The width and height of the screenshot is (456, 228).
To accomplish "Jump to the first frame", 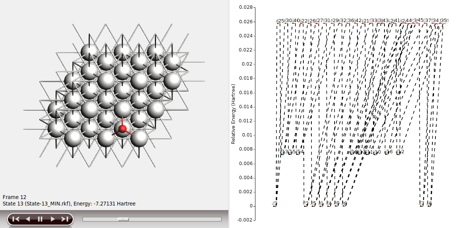I will pyautogui.click(x=16, y=219).
